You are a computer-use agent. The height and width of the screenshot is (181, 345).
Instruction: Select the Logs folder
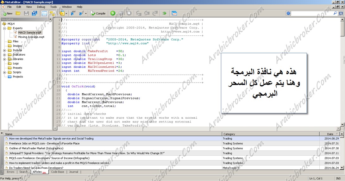click(x=16, y=63)
